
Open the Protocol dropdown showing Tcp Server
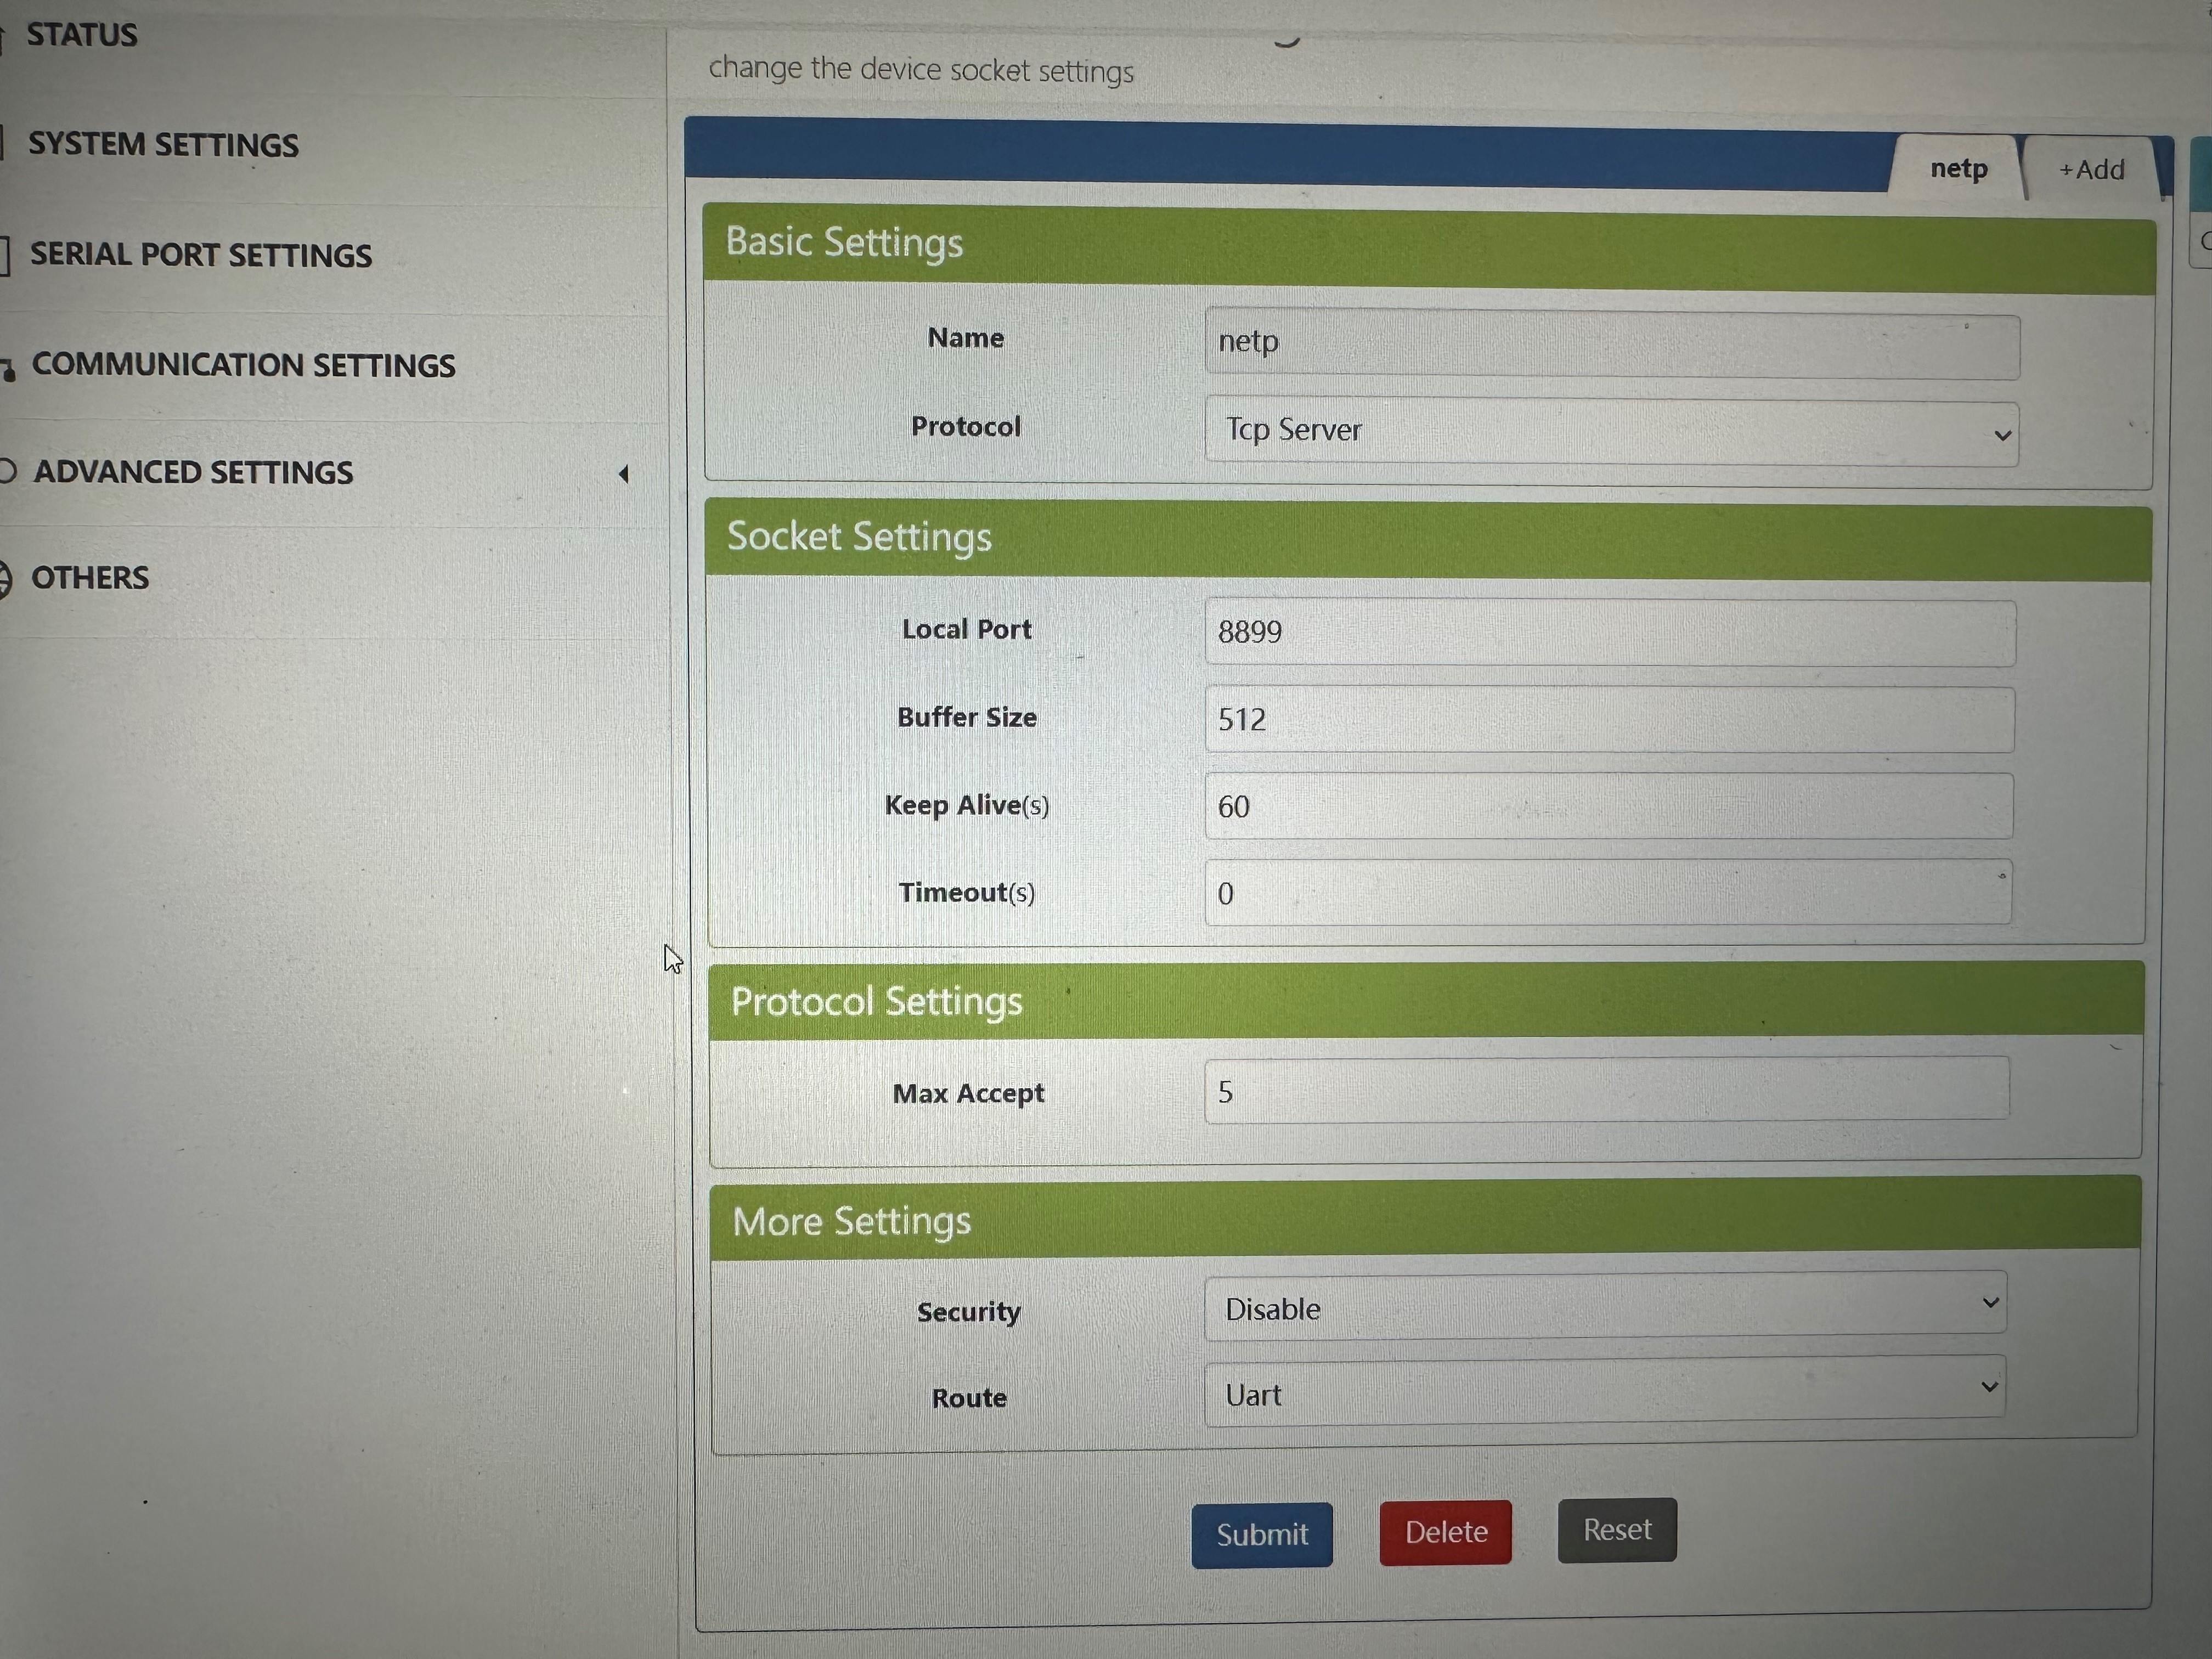click(x=1610, y=432)
